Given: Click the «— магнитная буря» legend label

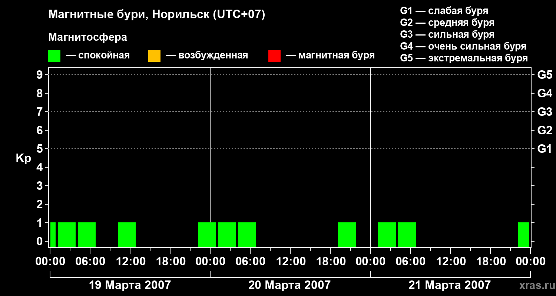Looking at the screenshot, I should [x=331, y=56].
